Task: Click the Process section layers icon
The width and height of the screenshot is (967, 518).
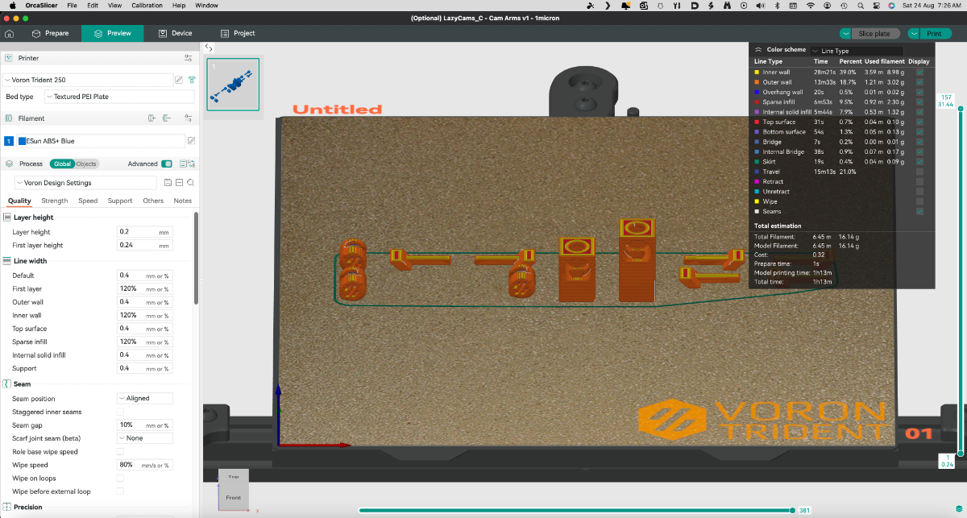Action: [x=8, y=164]
